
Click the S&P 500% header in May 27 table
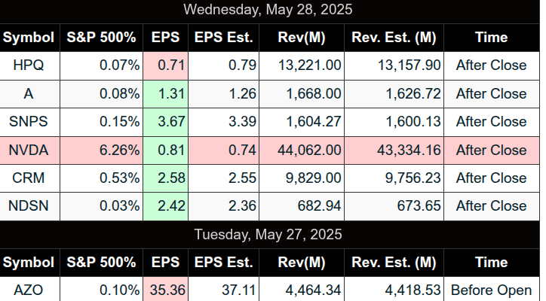101,263
